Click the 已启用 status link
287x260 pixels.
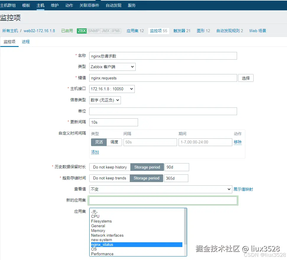coord(67,31)
